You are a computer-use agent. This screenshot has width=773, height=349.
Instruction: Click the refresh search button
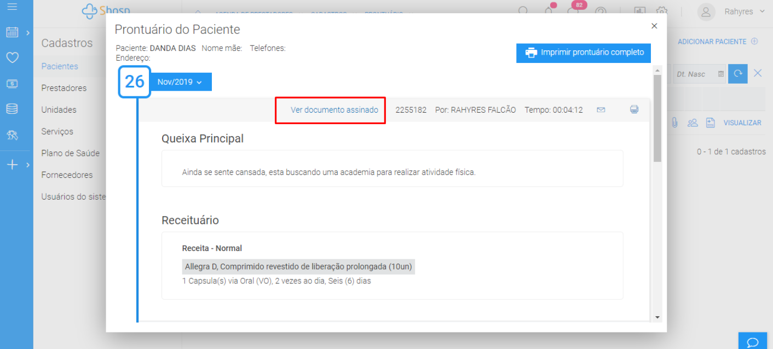tap(737, 74)
